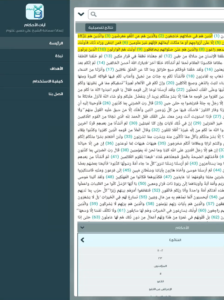Viewport: 224px width, 300px height.
Task: Select the اللغو result row
Action: click(x=160, y=281)
